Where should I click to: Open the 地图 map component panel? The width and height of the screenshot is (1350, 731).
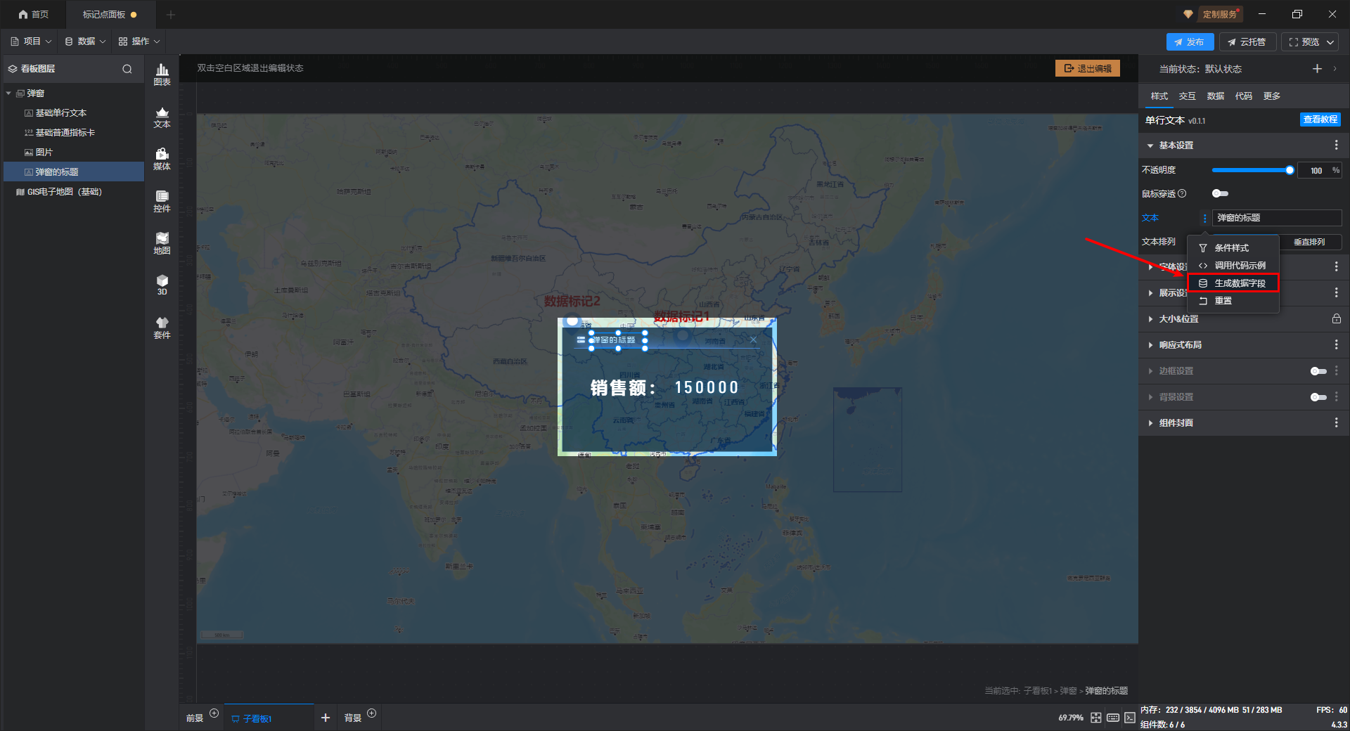162,243
